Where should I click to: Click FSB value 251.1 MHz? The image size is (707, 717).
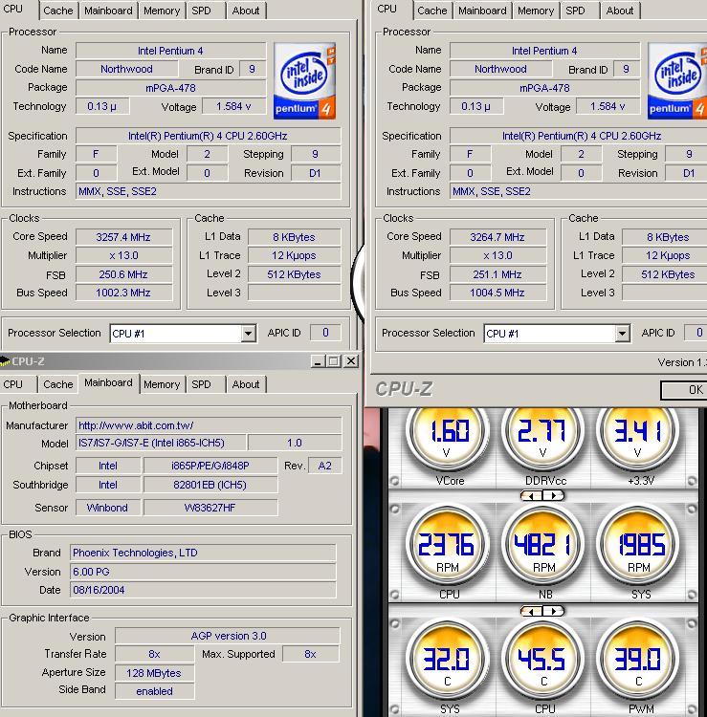(x=497, y=274)
